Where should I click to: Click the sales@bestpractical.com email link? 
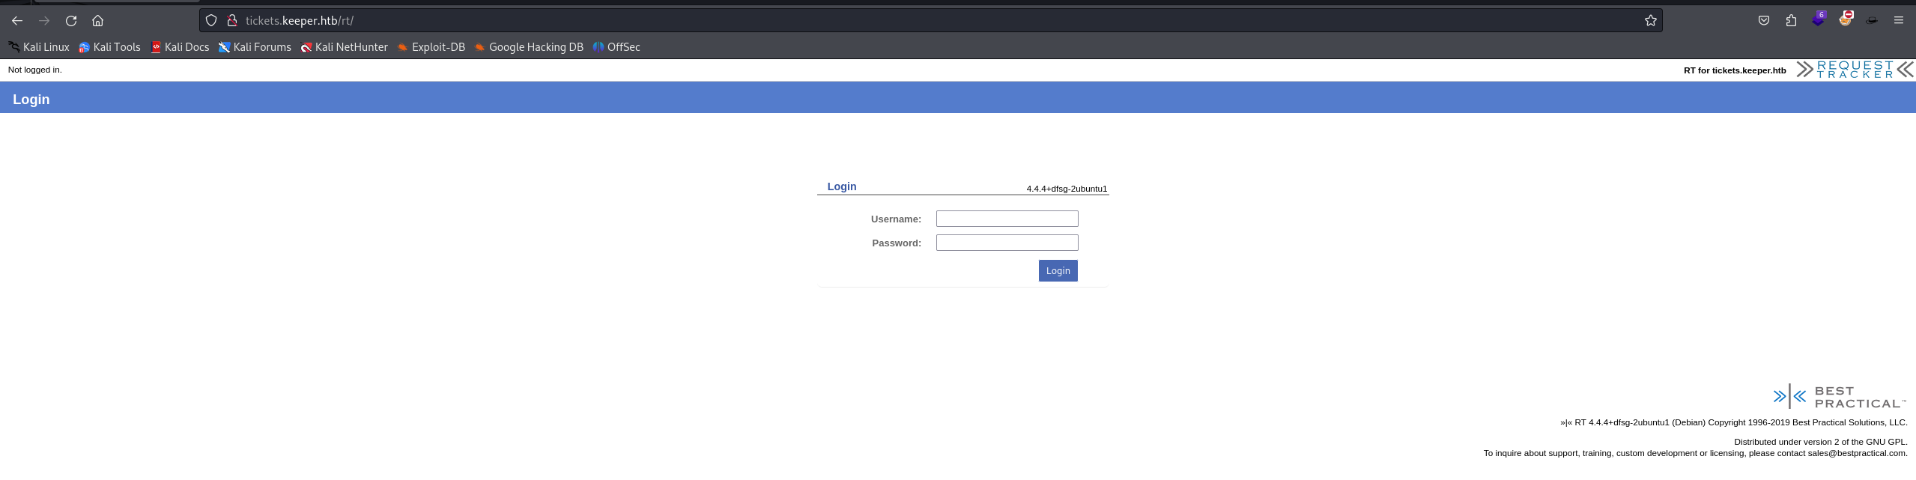1857,453
